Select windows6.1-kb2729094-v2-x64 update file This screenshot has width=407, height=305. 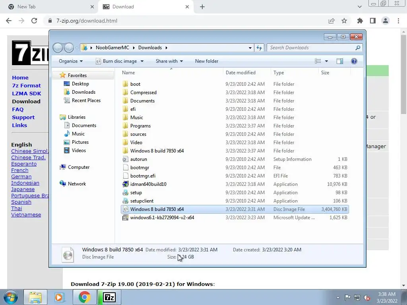coord(162,218)
